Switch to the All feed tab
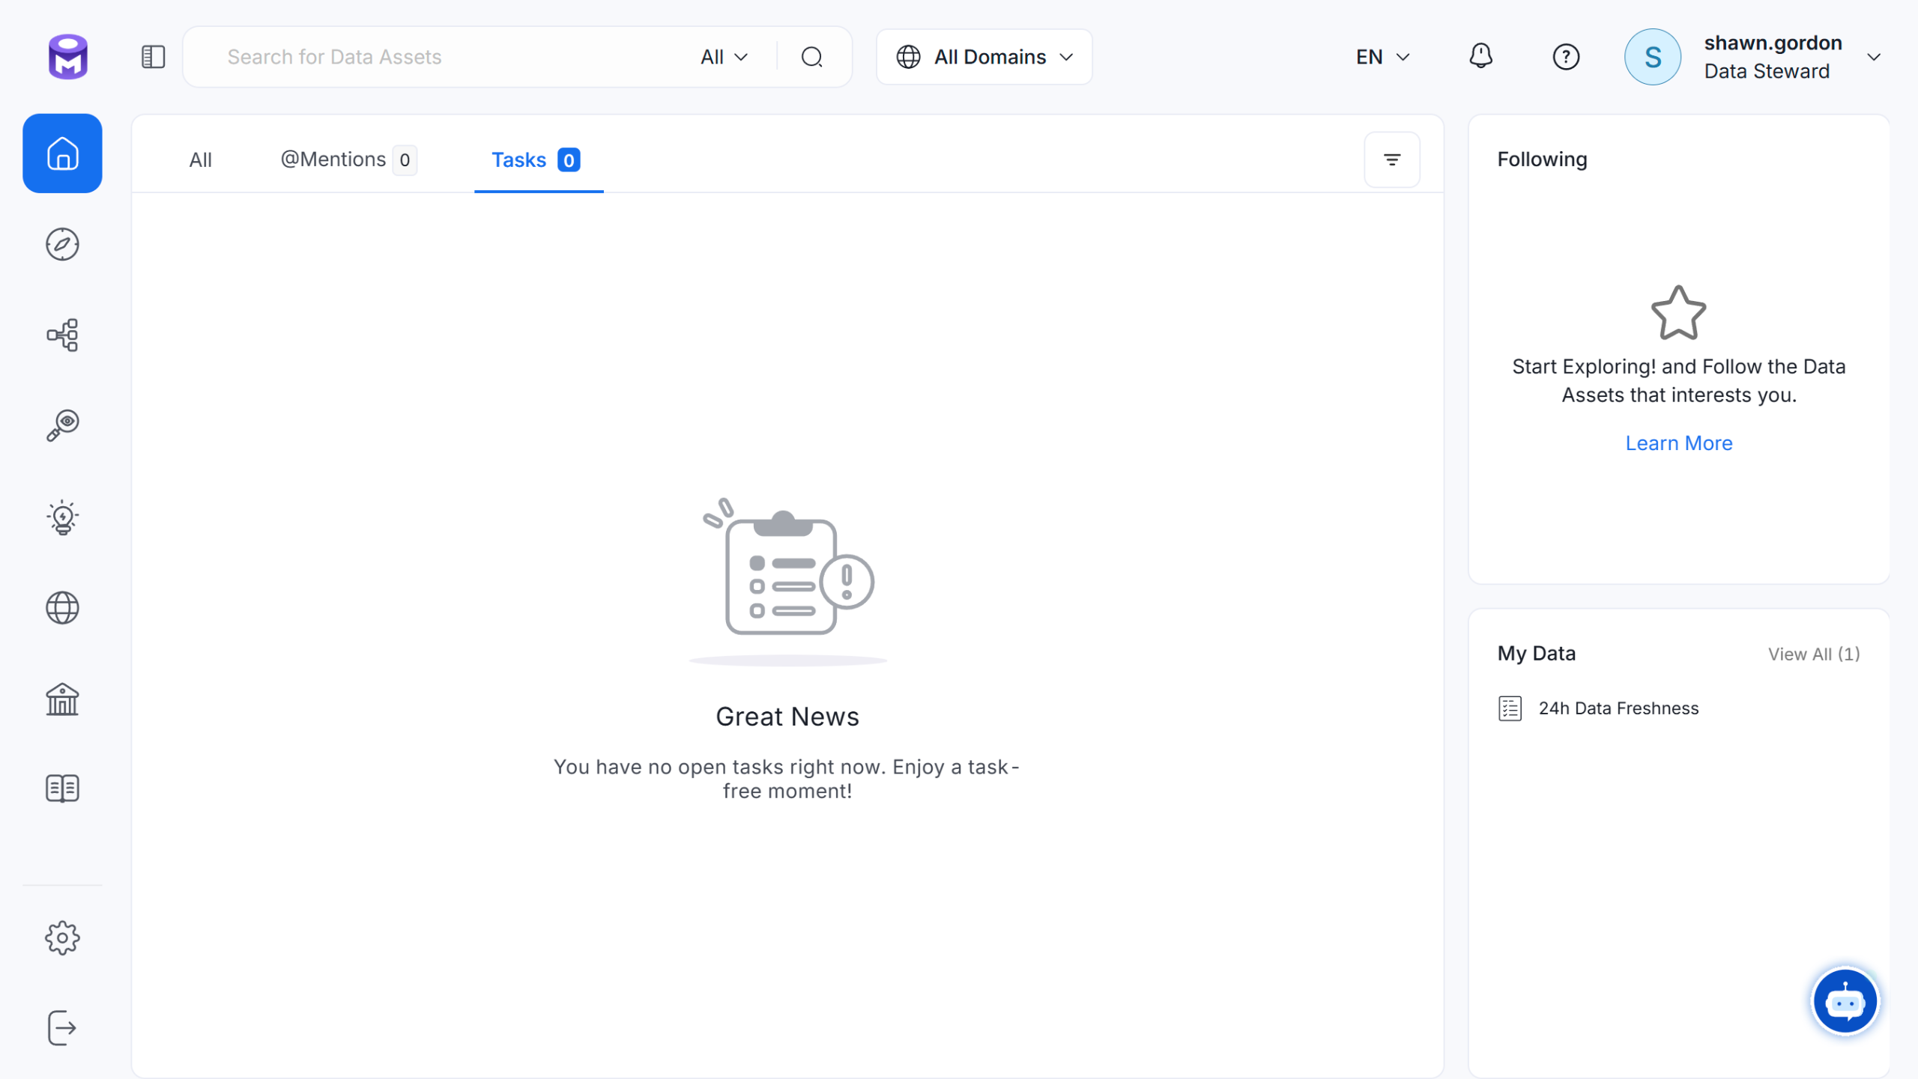This screenshot has height=1079, width=1918. tap(200, 159)
